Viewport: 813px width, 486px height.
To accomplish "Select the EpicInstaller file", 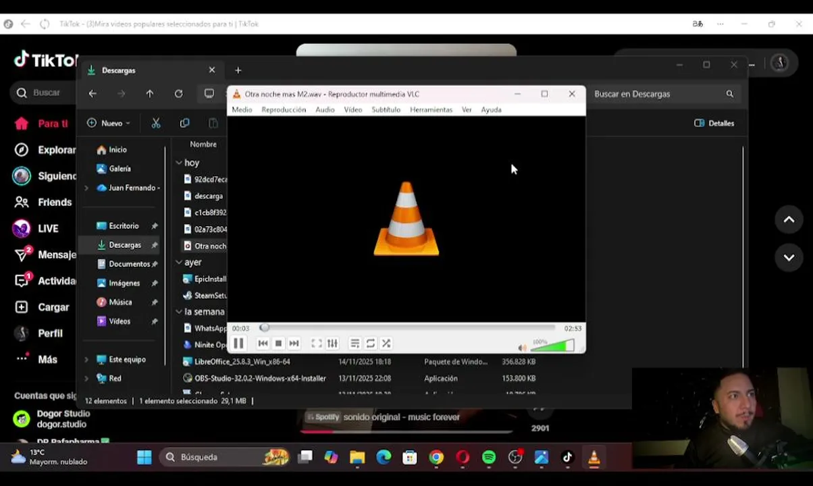I will 205,279.
